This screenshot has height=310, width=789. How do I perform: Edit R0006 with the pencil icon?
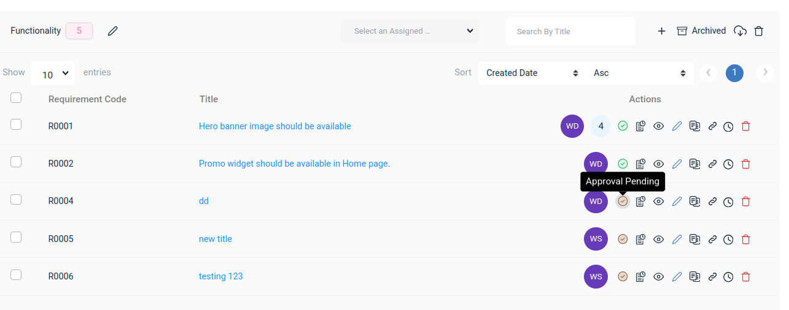pyautogui.click(x=677, y=276)
